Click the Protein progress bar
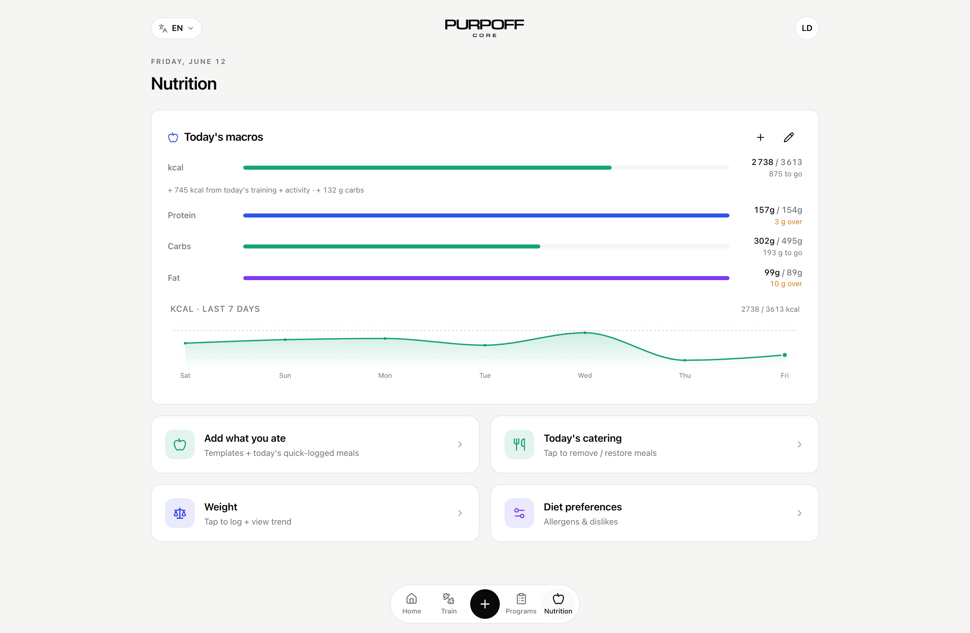 tap(486, 215)
